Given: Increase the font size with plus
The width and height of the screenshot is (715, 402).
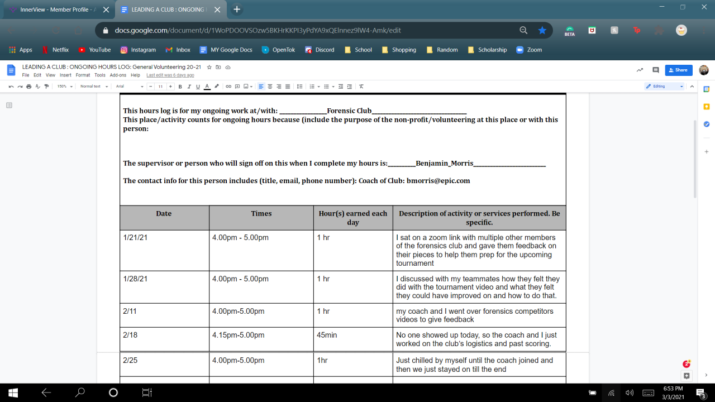Looking at the screenshot, I should [170, 87].
